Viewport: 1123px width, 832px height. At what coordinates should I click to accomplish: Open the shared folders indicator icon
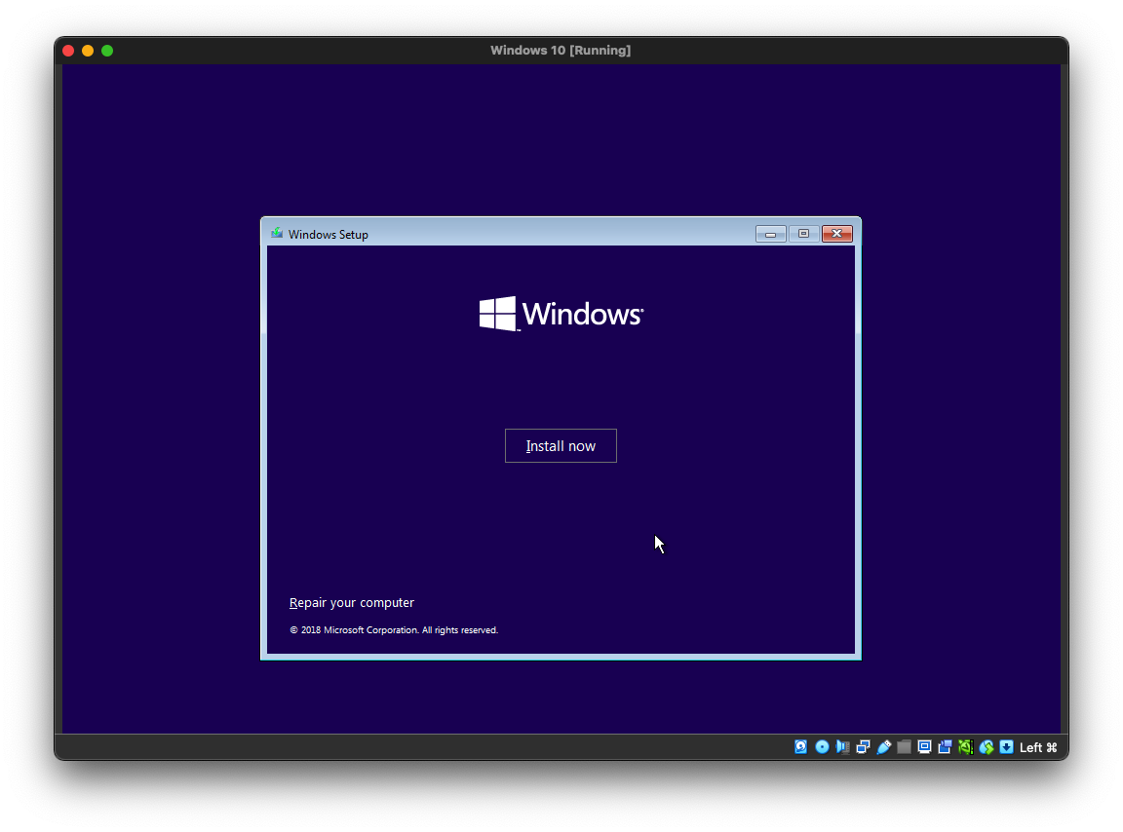tap(904, 747)
